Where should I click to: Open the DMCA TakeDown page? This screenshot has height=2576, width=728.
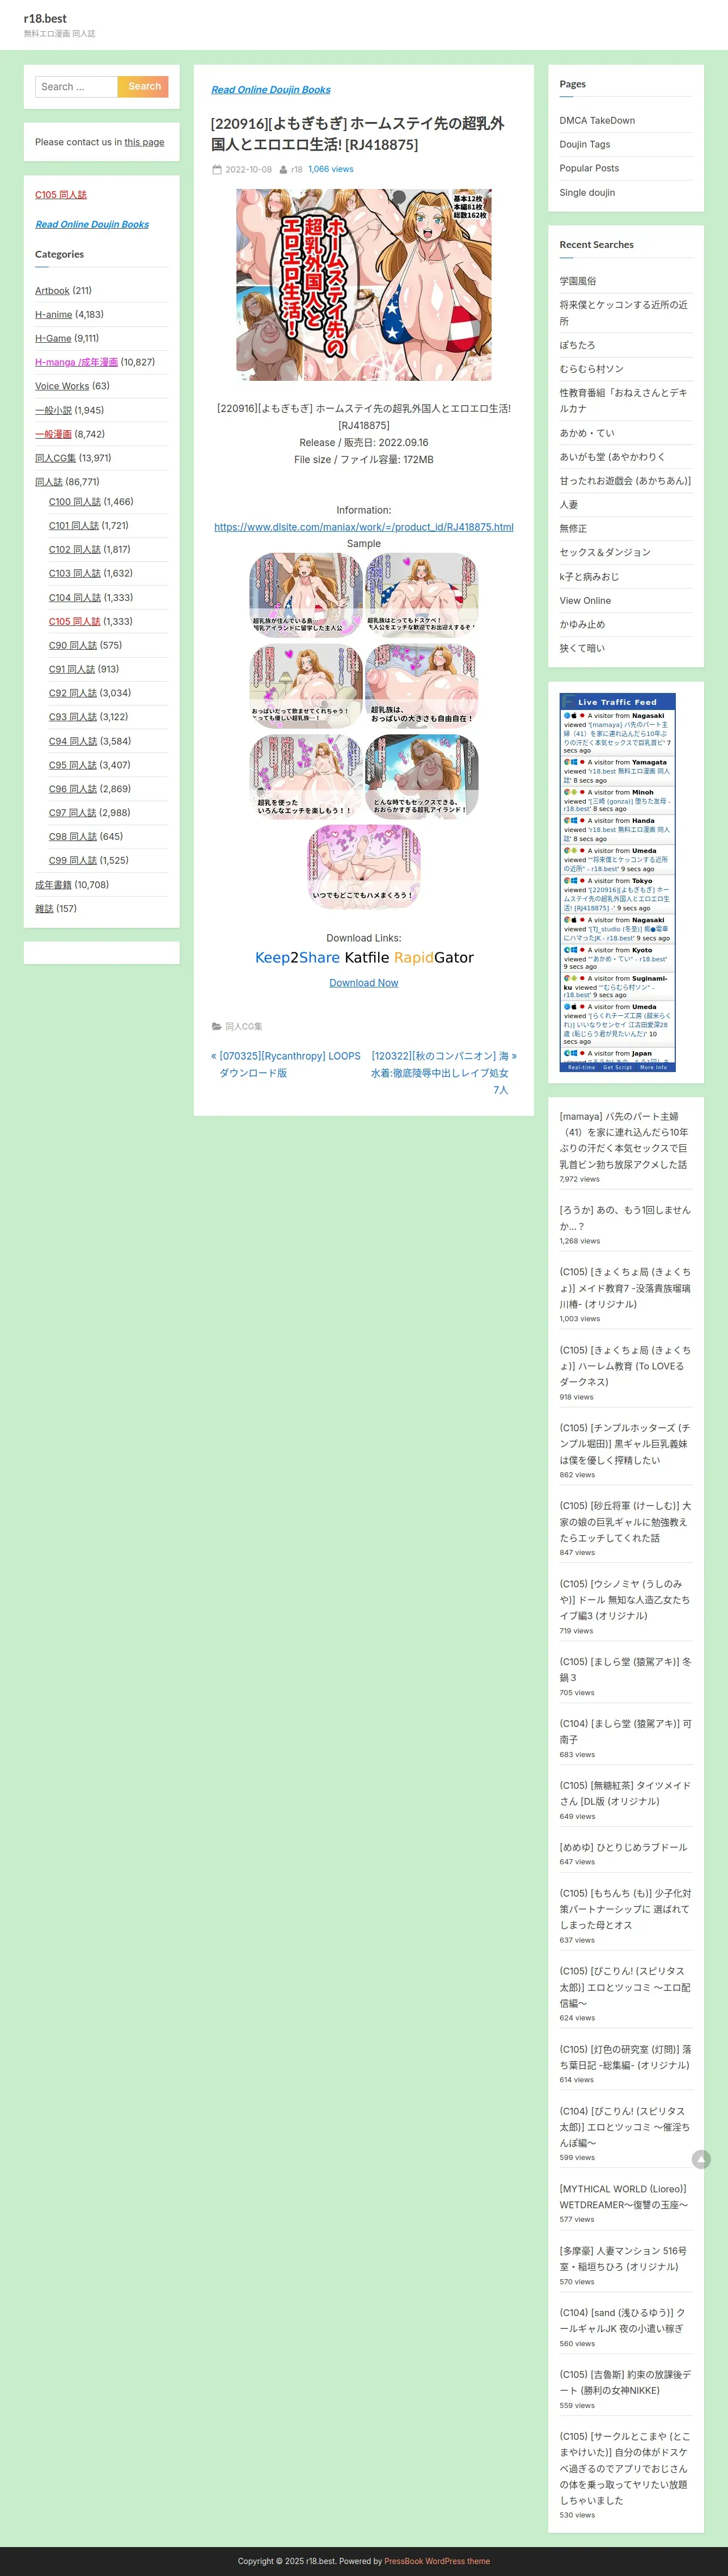[x=597, y=121]
